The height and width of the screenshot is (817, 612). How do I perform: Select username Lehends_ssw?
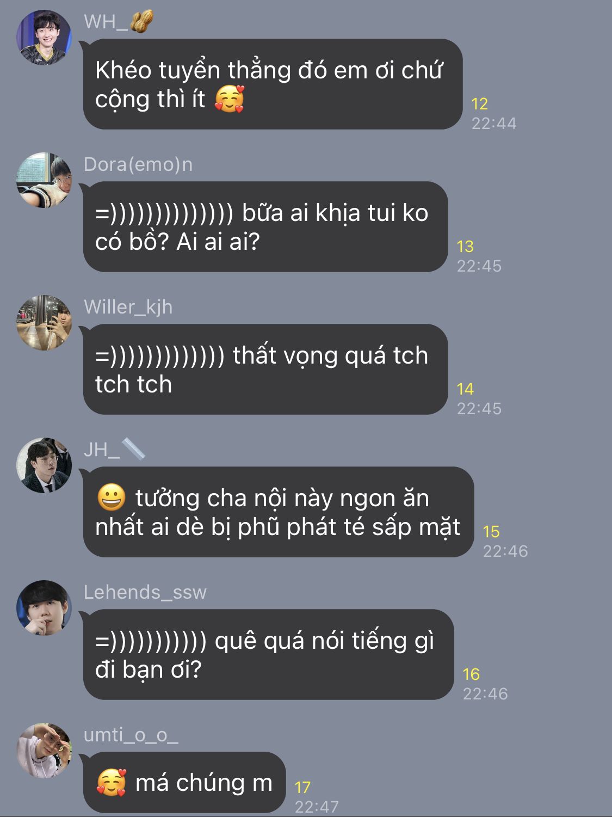click(145, 592)
